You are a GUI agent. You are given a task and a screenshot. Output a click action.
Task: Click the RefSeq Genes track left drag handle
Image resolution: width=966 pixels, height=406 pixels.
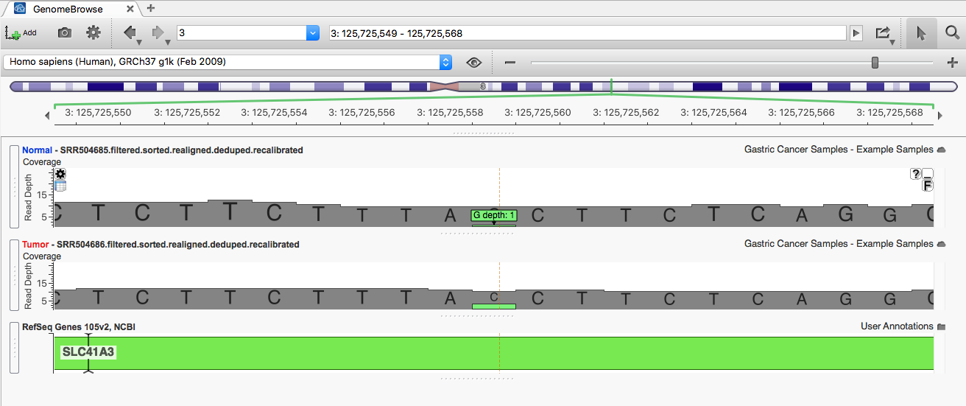tap(13, 348)
